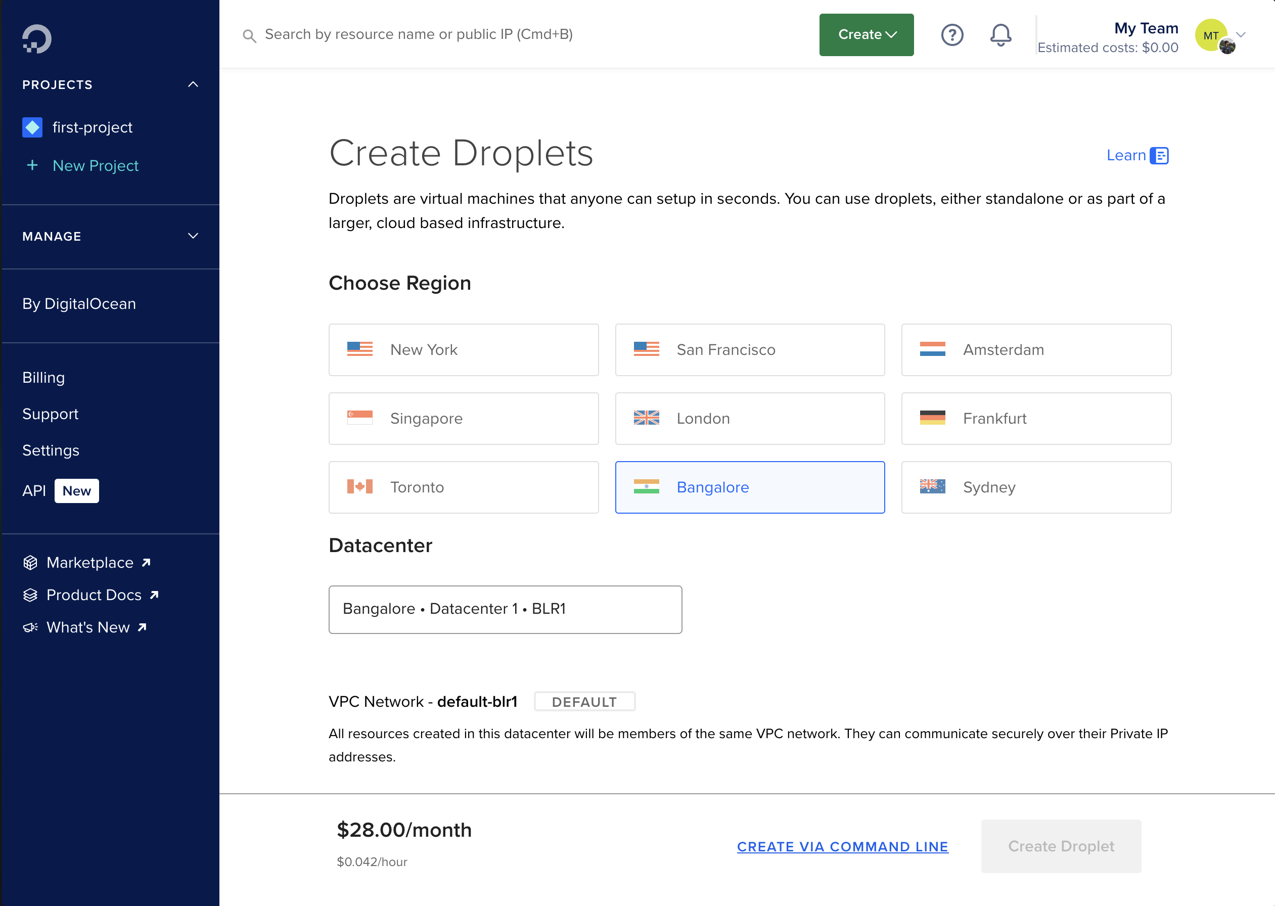Click the What's New megaphone icon

coord(30,627)
